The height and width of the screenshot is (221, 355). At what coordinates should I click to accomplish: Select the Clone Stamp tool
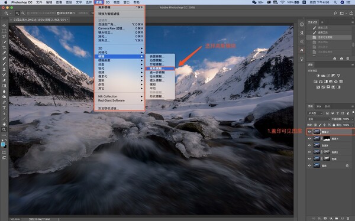point(4,69)
